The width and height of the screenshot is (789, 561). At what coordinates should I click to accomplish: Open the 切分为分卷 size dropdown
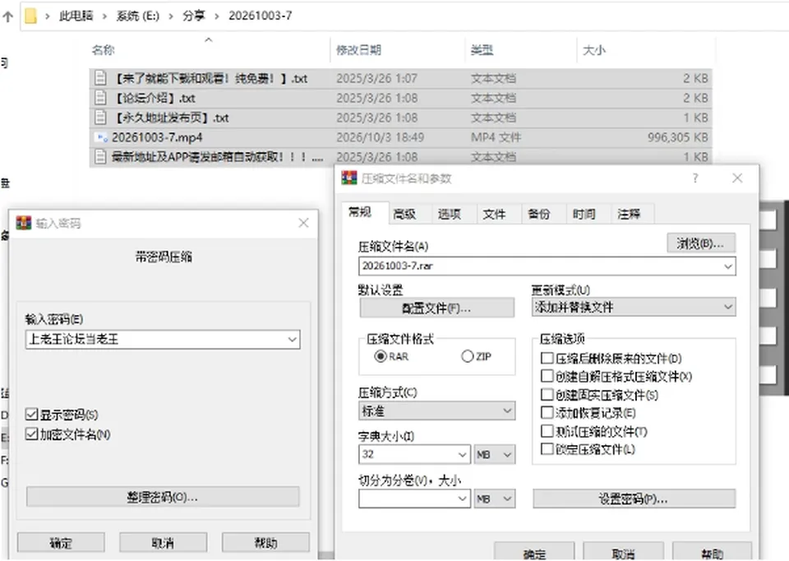pos(463,499)
